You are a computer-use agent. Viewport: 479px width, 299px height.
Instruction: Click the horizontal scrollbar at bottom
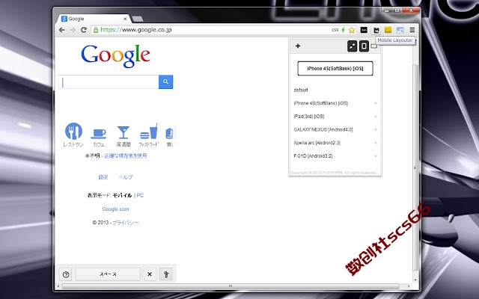(x=231, y=286)
